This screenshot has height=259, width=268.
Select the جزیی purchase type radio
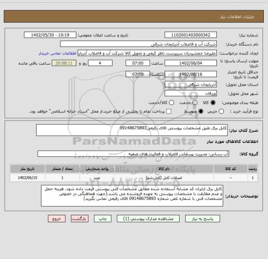[221, 112]
